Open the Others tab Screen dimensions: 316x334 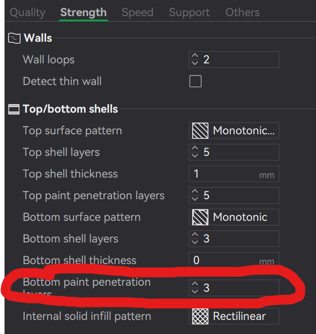(243, 13)
